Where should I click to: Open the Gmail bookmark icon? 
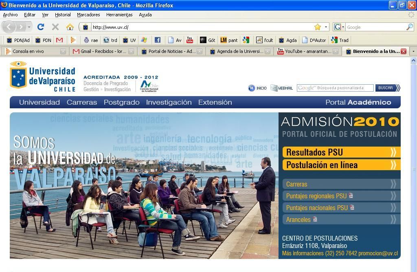click(x=59, y=40)
